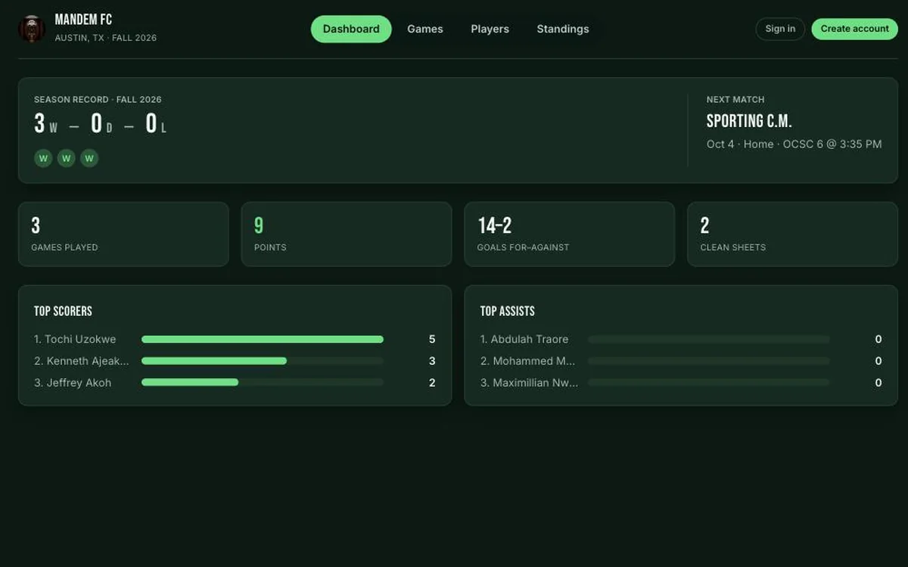Screen dimensions: 908x567
Task: Click Jeffrey Akoh's goals progress bar
Action: pyautogui.click(x=263, y=383)
